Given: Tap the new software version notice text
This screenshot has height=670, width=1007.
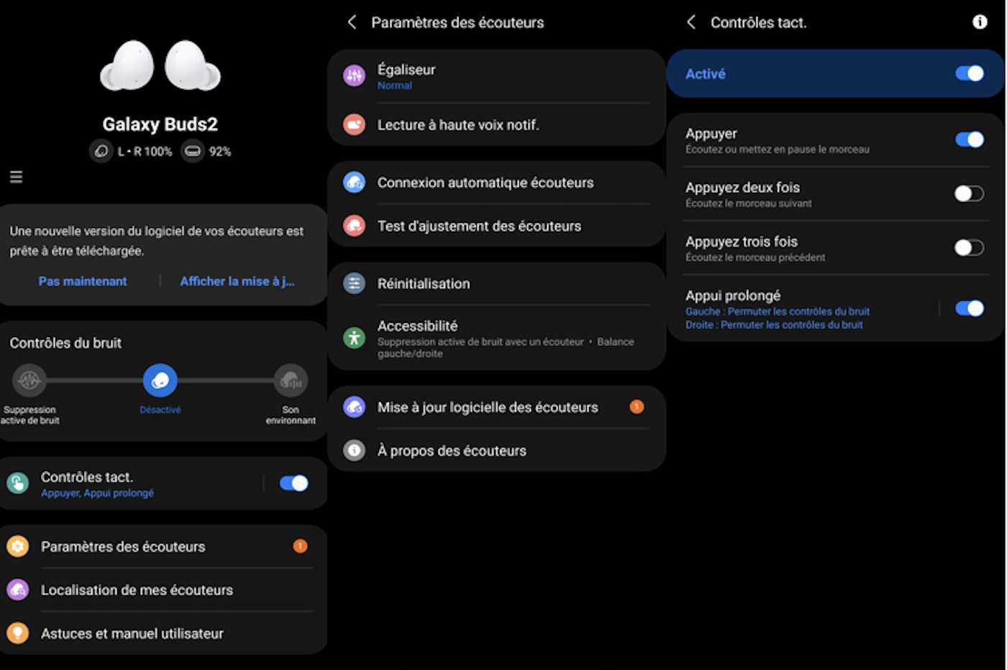Looking at the screenshot, I should point(156,241).
